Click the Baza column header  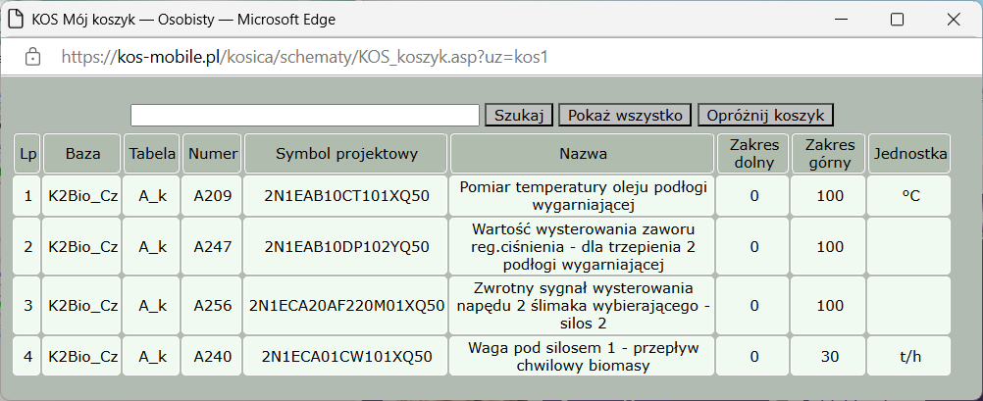pos(82,154)
